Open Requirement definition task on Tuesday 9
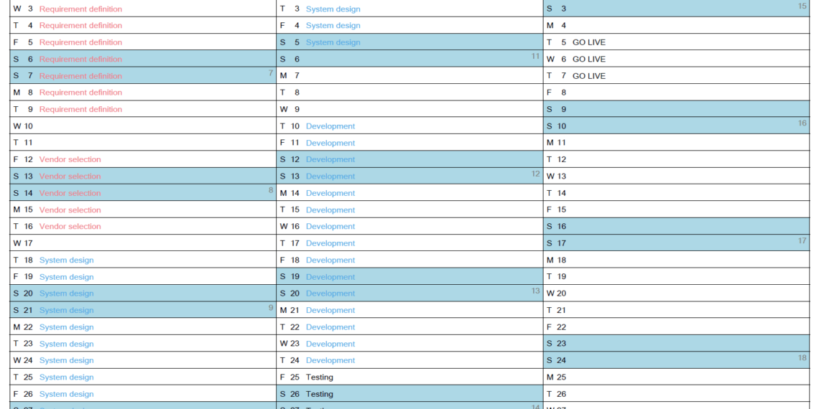 coord(80,110)
